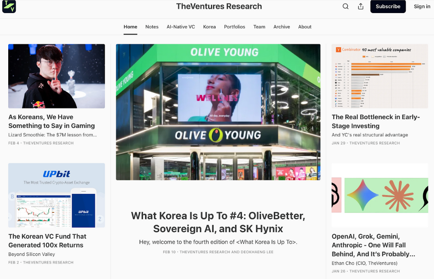Image resolution: width=434 pixels, height=279 pixels.
Task: Click the 'FEB 10' featured post byline
Action: click(x=218, y=252)
